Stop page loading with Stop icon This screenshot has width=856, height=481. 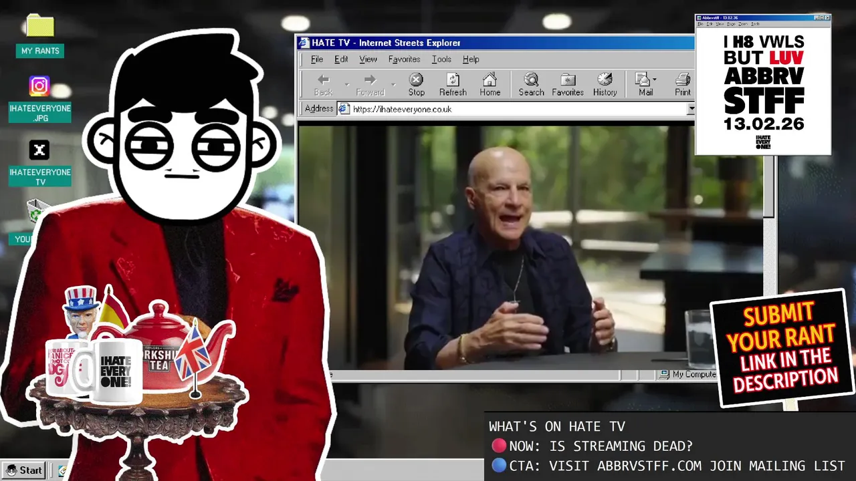coord(416,79)
